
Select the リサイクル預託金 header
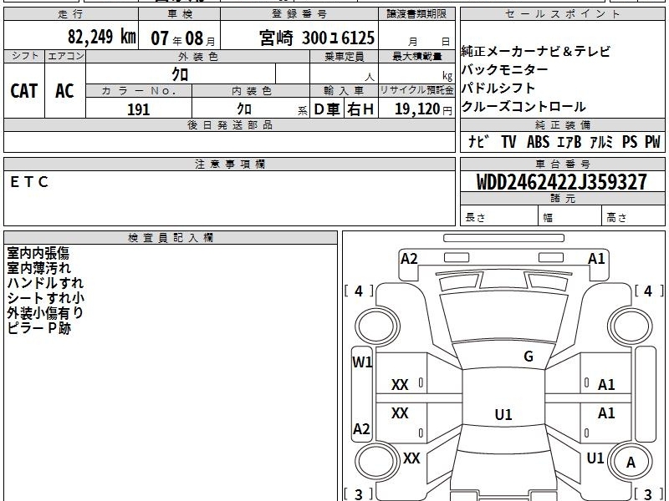[416, 90]
